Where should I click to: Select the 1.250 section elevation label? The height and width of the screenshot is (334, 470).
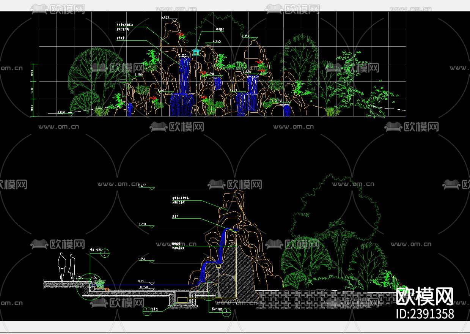pos(142,259)
